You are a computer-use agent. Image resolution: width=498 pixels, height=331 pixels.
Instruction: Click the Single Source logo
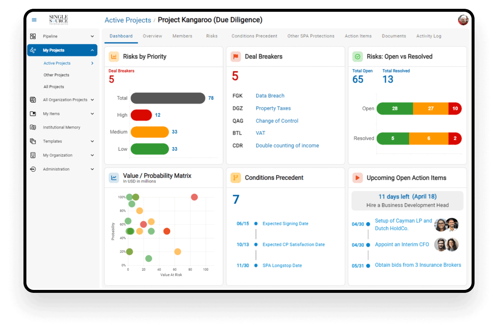click(59, 19)
